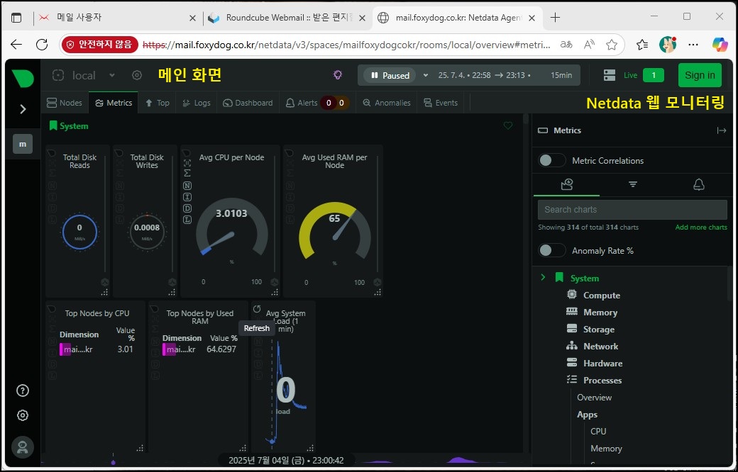Open the Alerts tab

point(318,103)
